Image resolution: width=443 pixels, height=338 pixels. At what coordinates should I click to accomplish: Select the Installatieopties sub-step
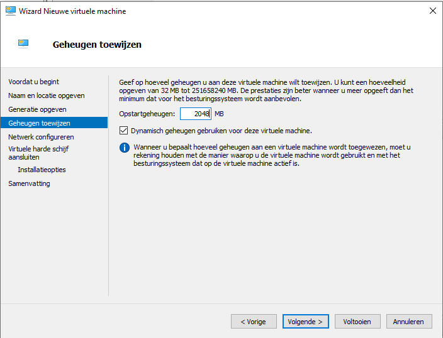[42, 170]
